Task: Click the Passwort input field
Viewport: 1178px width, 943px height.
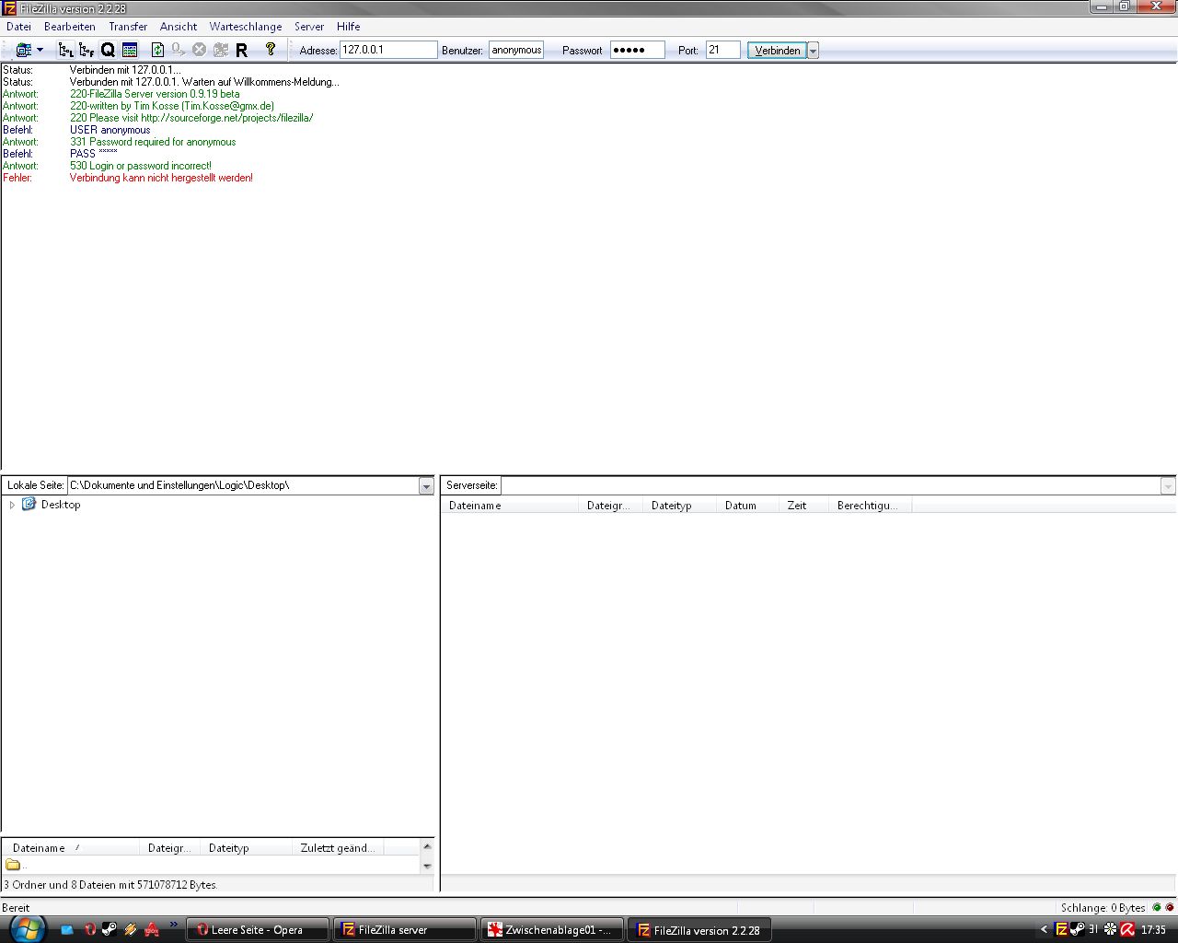Action: (x=638, y=50)
